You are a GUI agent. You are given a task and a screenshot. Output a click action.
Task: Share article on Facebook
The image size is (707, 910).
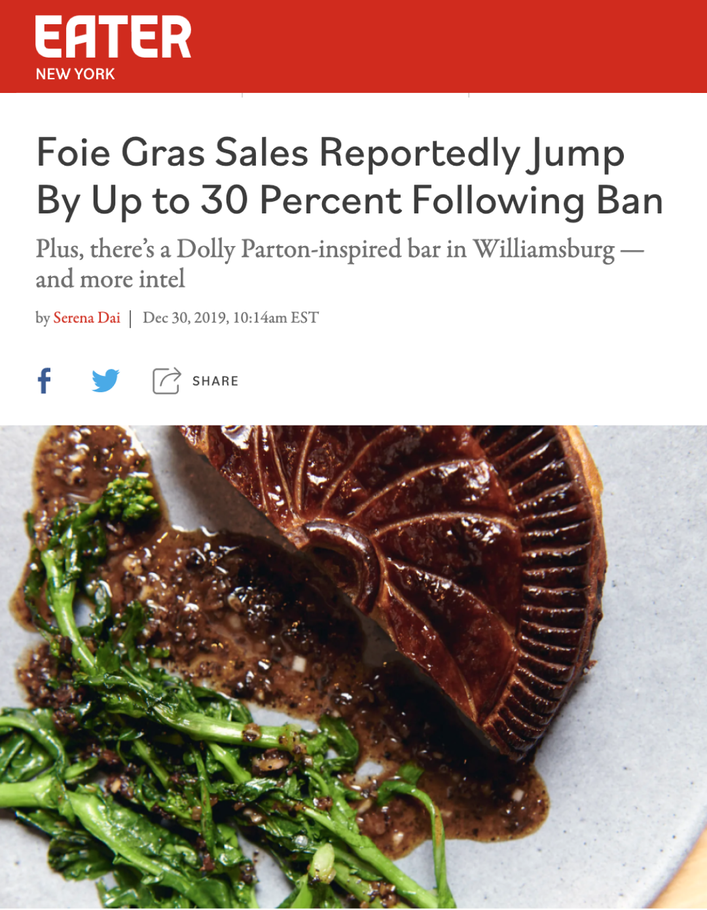(45, 380)
